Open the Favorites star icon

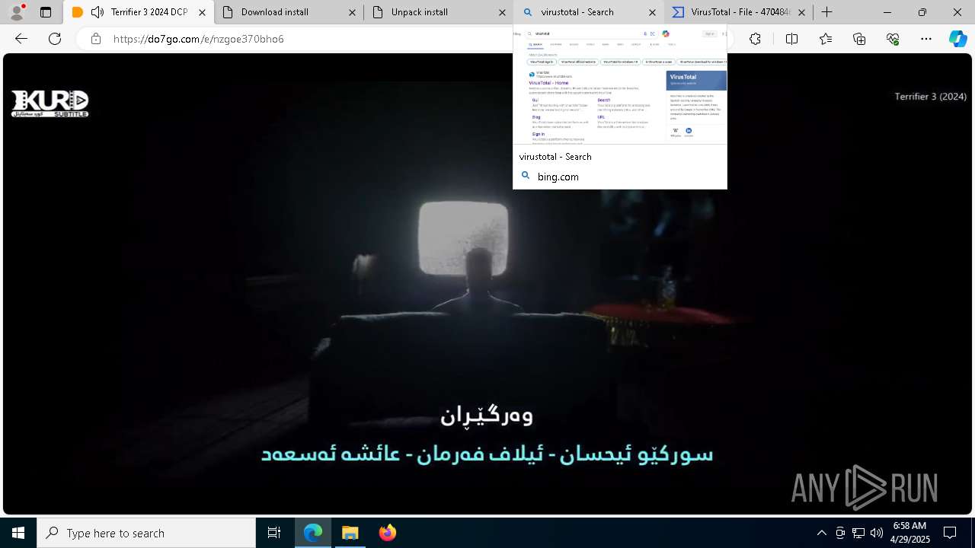pyautogui.click(x=826, y=39)
